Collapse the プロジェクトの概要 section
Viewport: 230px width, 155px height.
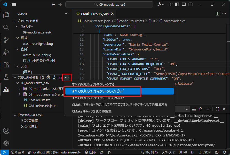(15, 77)
